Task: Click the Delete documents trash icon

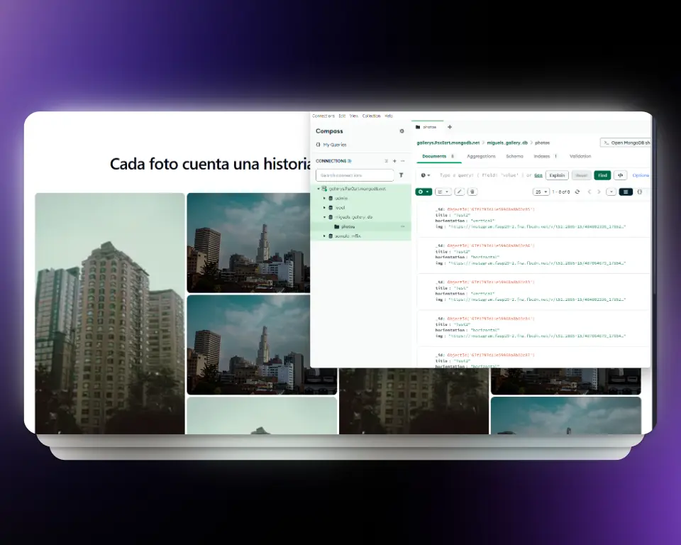Action: click(x=472, y=192)
